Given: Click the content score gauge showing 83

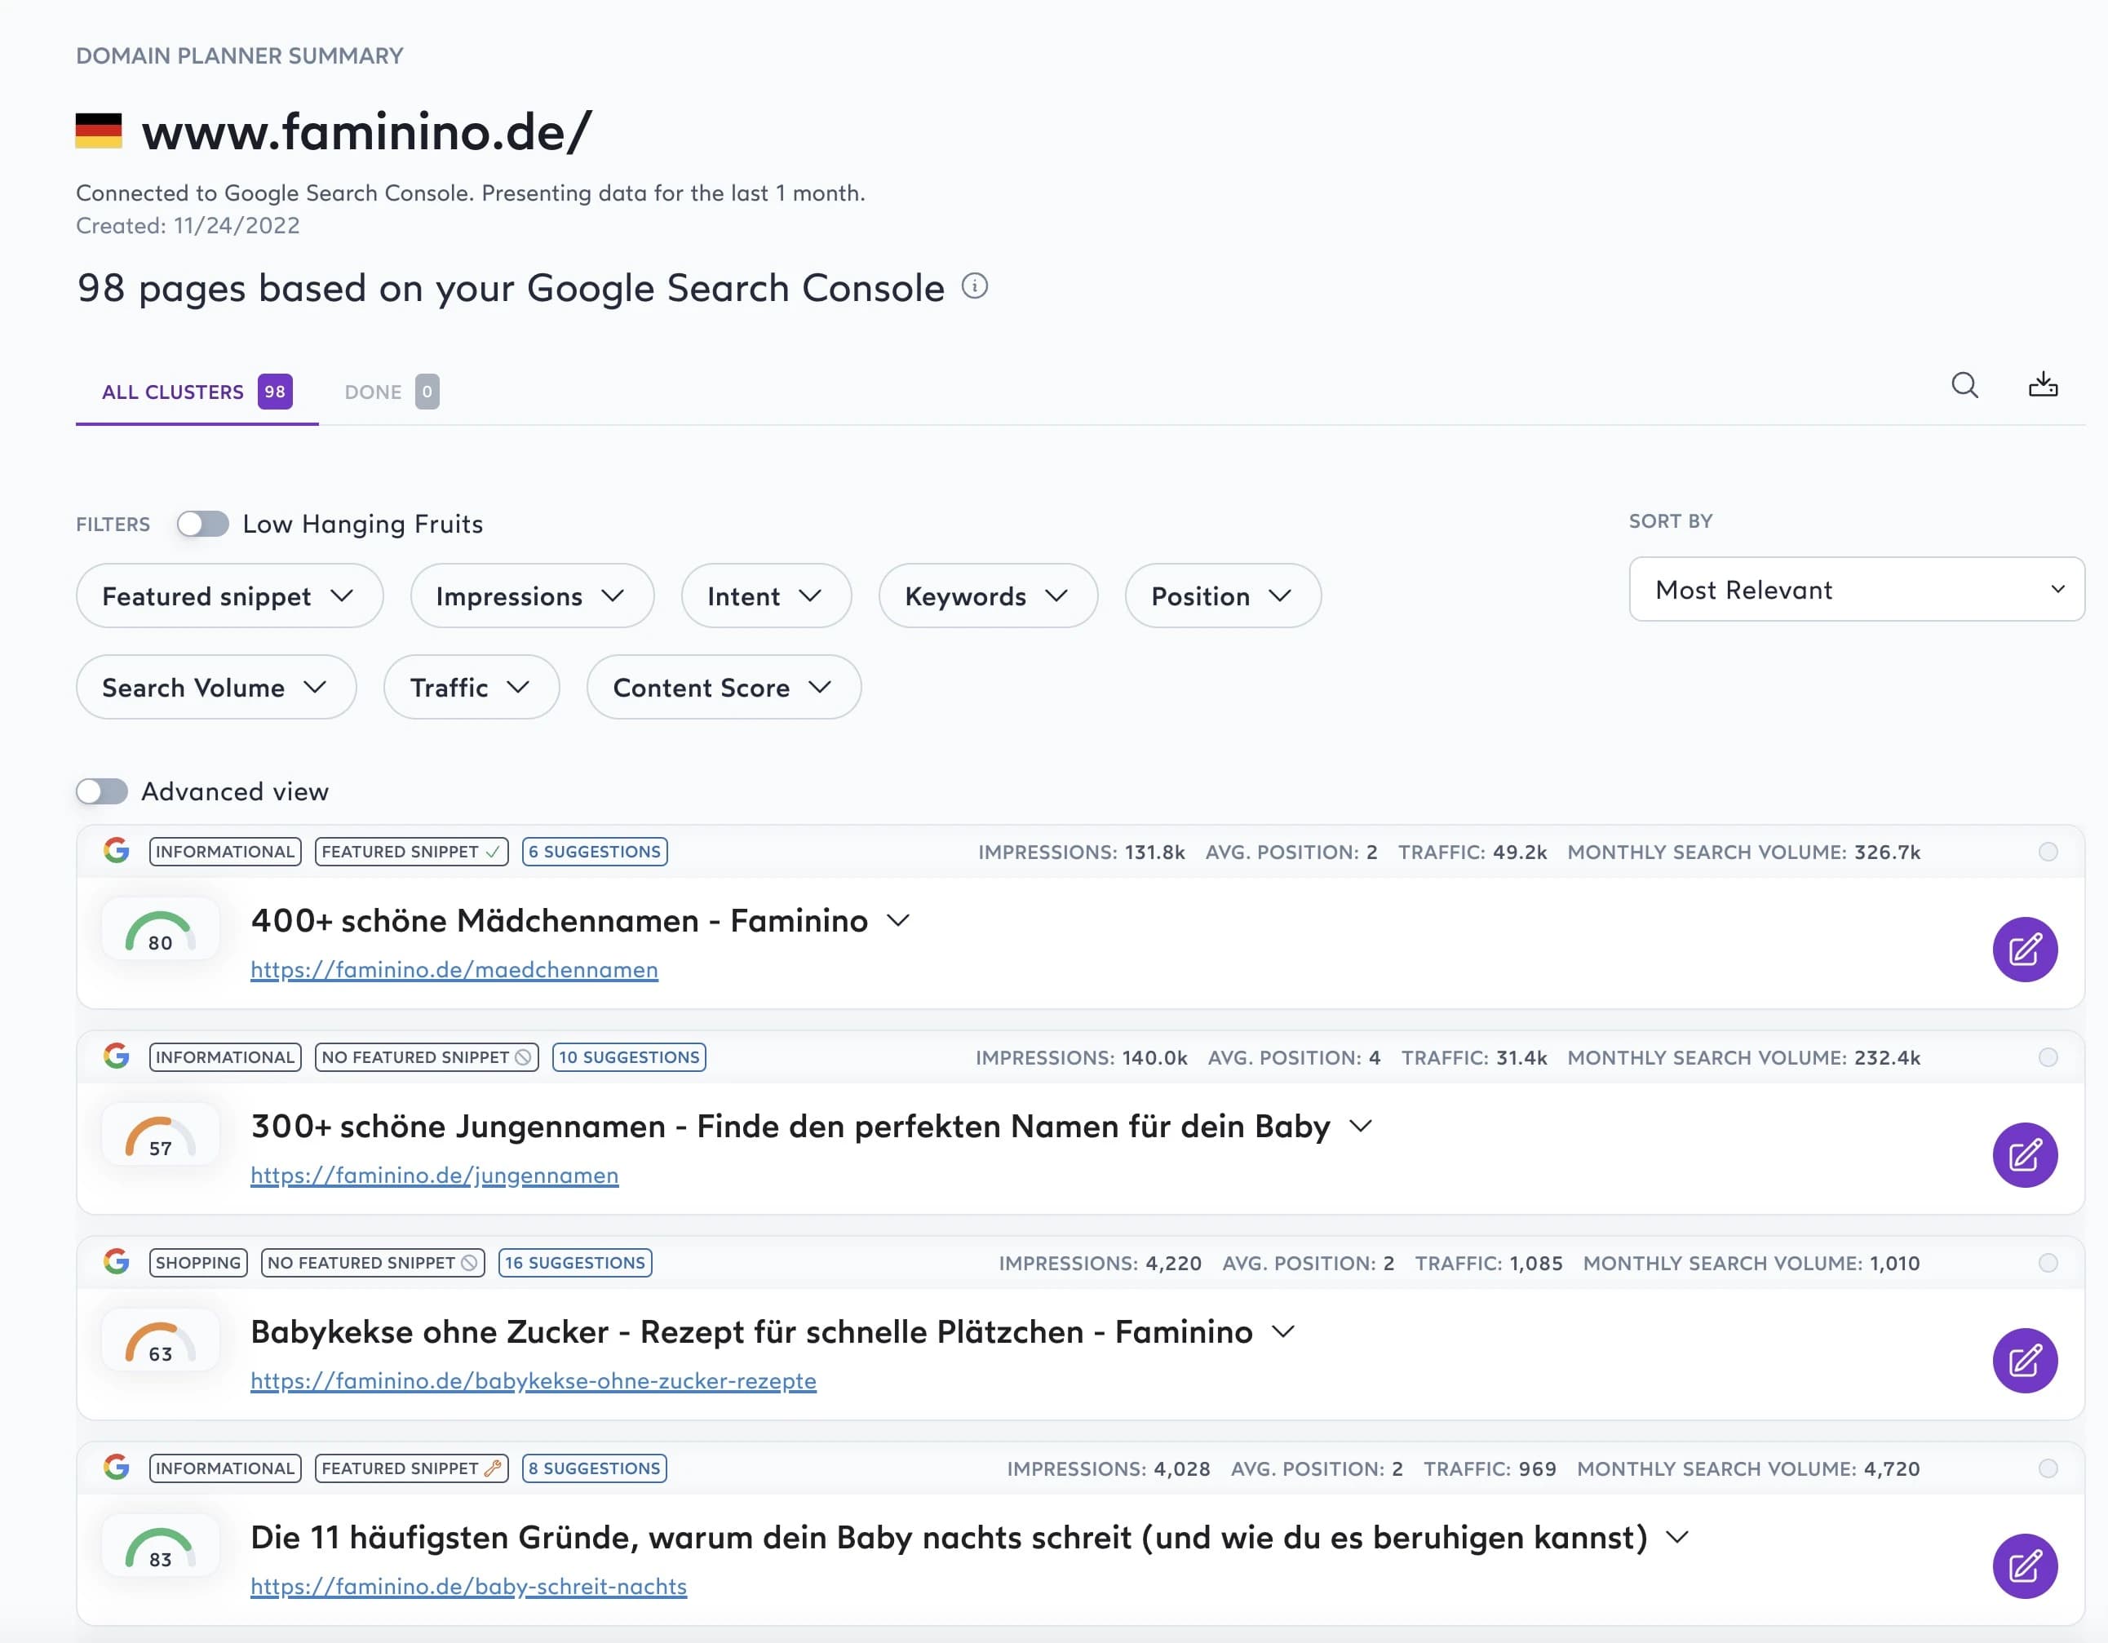Looking at the screenshot, I should (160, 1545).
